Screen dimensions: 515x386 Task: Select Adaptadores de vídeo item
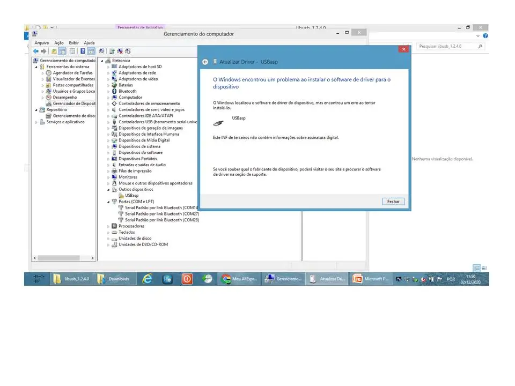138,79
